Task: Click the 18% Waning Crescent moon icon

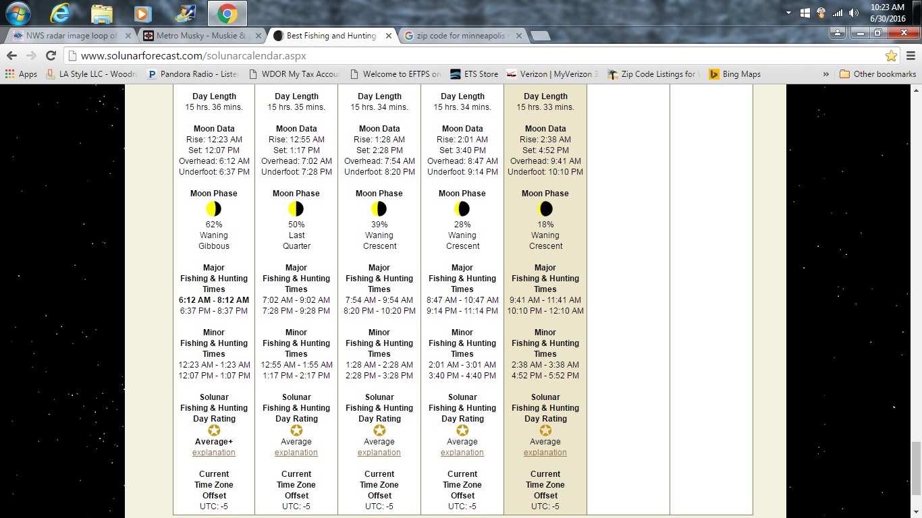Action: [x=545, y=209]
